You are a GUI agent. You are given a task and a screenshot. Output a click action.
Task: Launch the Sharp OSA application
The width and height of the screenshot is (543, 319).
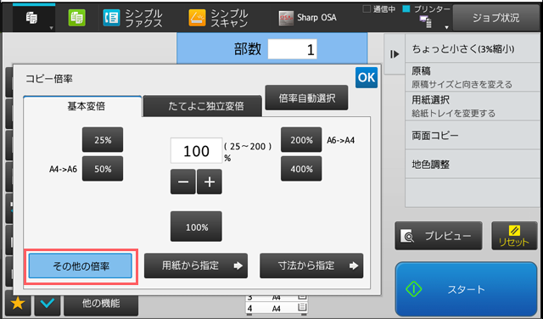pos(307,18)
